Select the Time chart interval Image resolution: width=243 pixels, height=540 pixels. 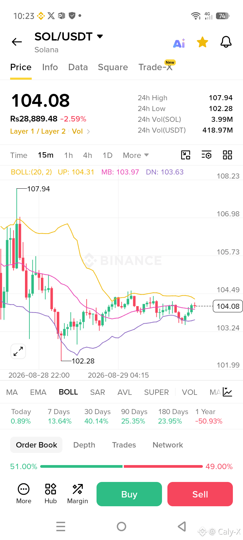pos(19,155)
